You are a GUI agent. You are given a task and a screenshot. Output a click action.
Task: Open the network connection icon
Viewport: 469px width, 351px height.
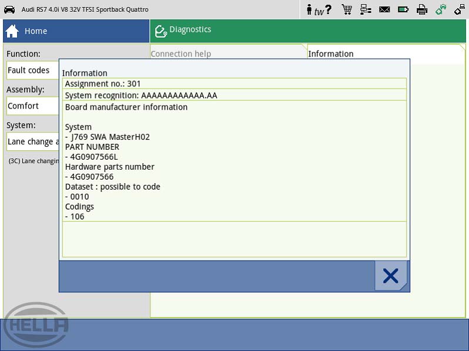point(366,9)
